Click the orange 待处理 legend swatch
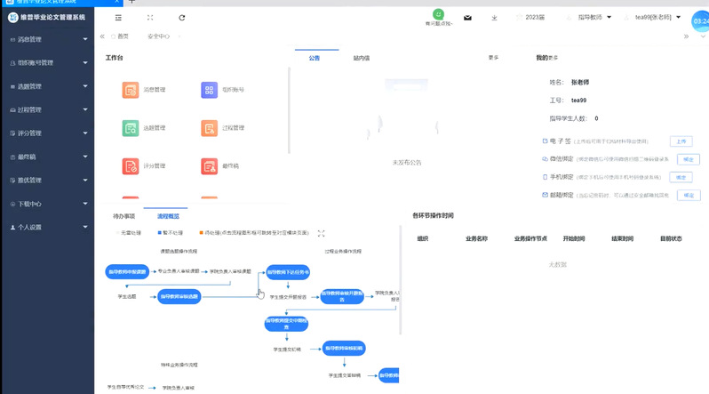 click(x=201, y=233)
